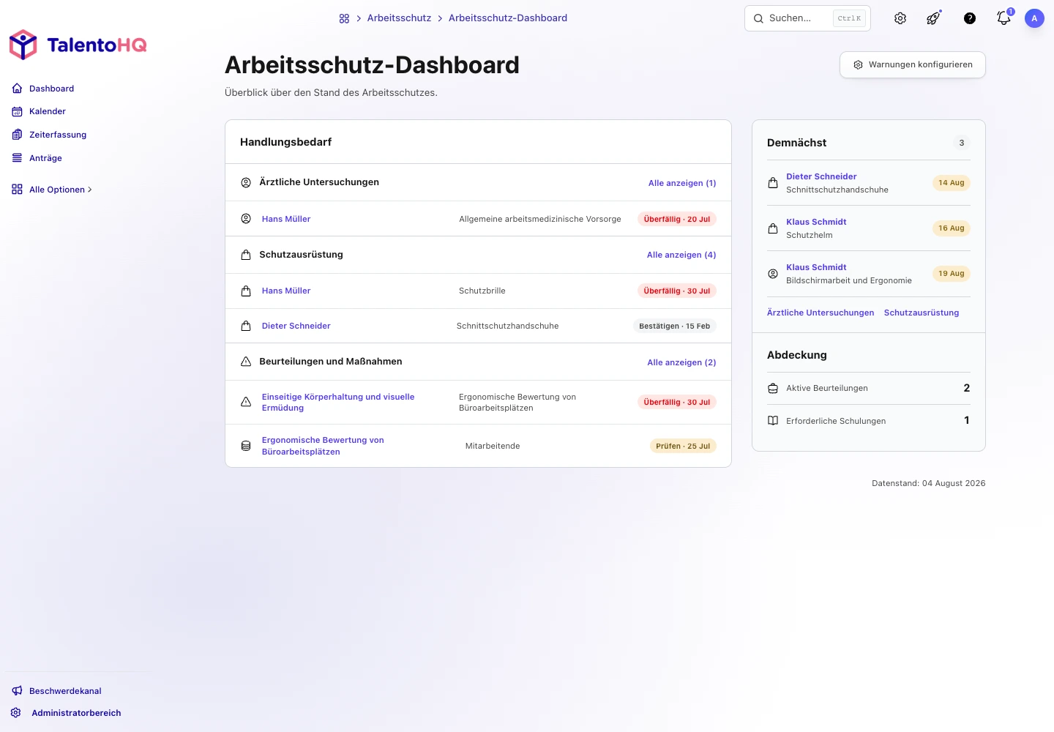Open Dashboard in the sidebar

tap(51, 89)
